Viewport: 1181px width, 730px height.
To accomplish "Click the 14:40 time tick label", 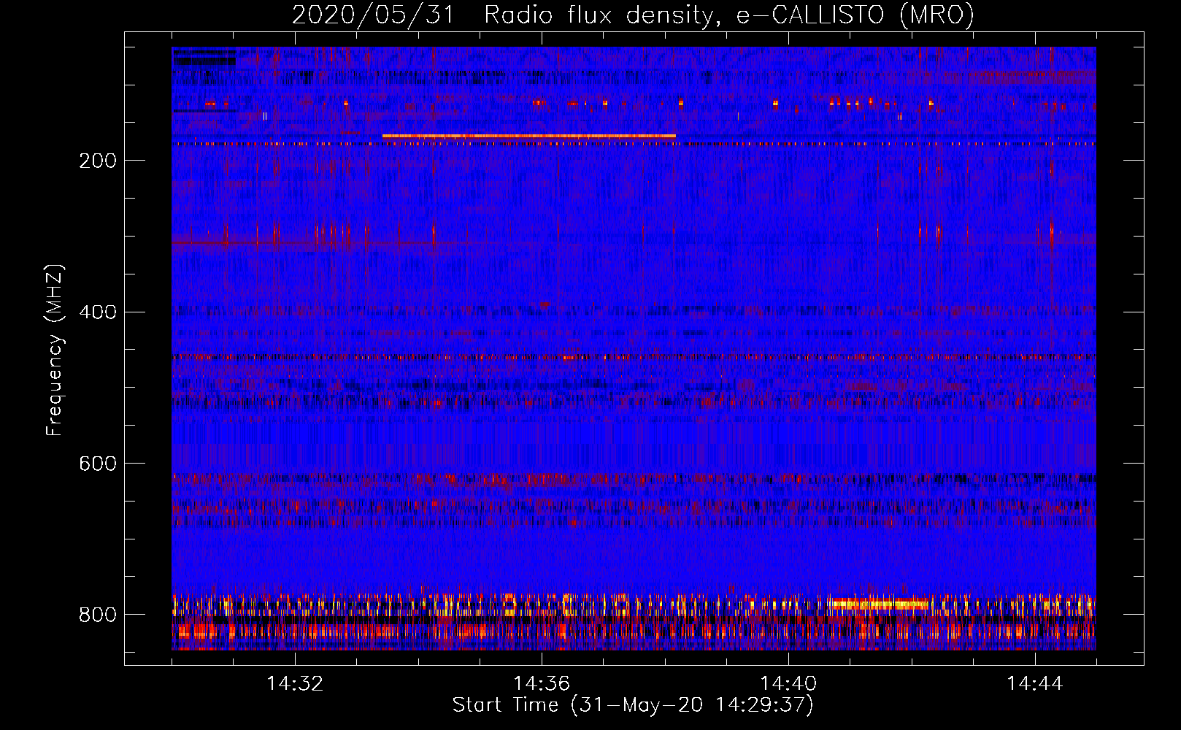I will pos(788,684).
